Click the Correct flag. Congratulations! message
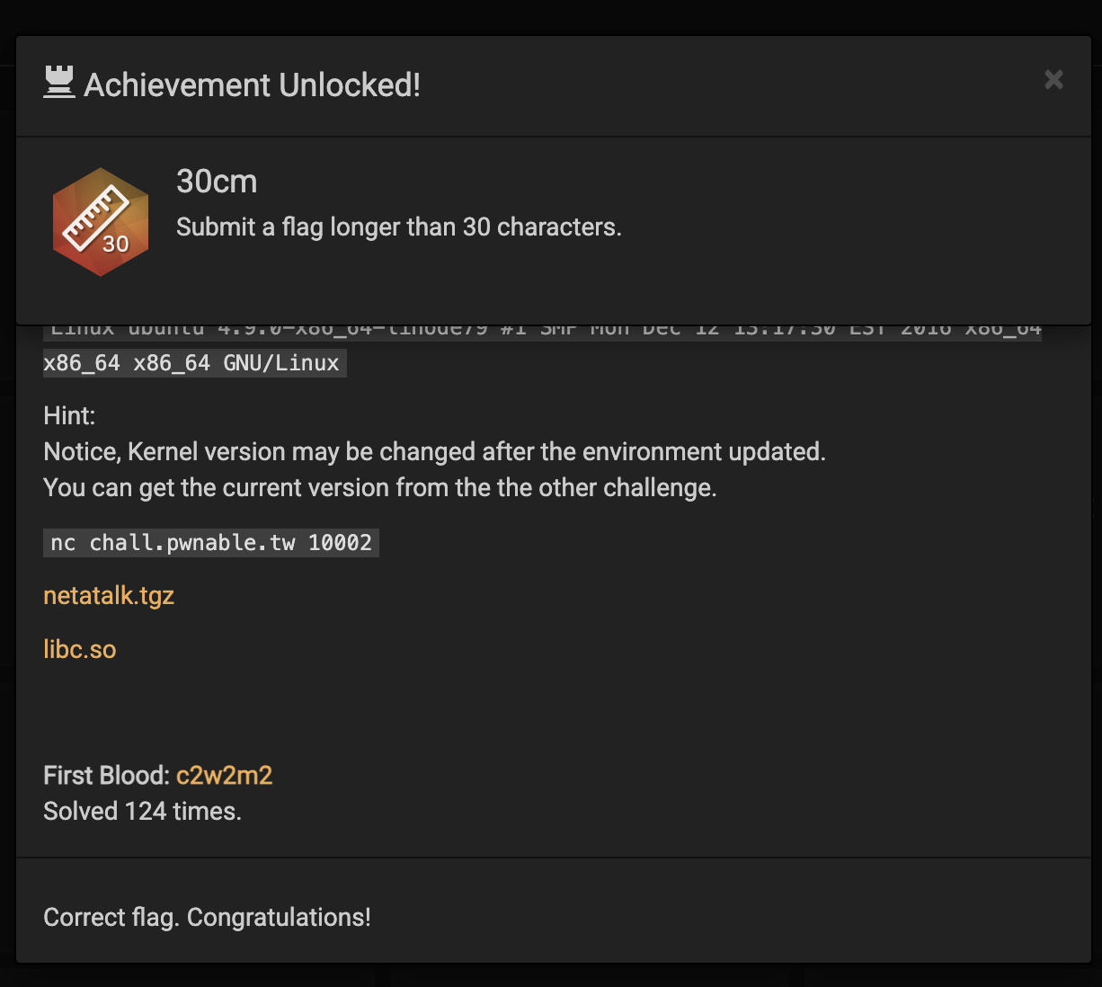The image size is (1102, 987). click(x=207, y=917)
